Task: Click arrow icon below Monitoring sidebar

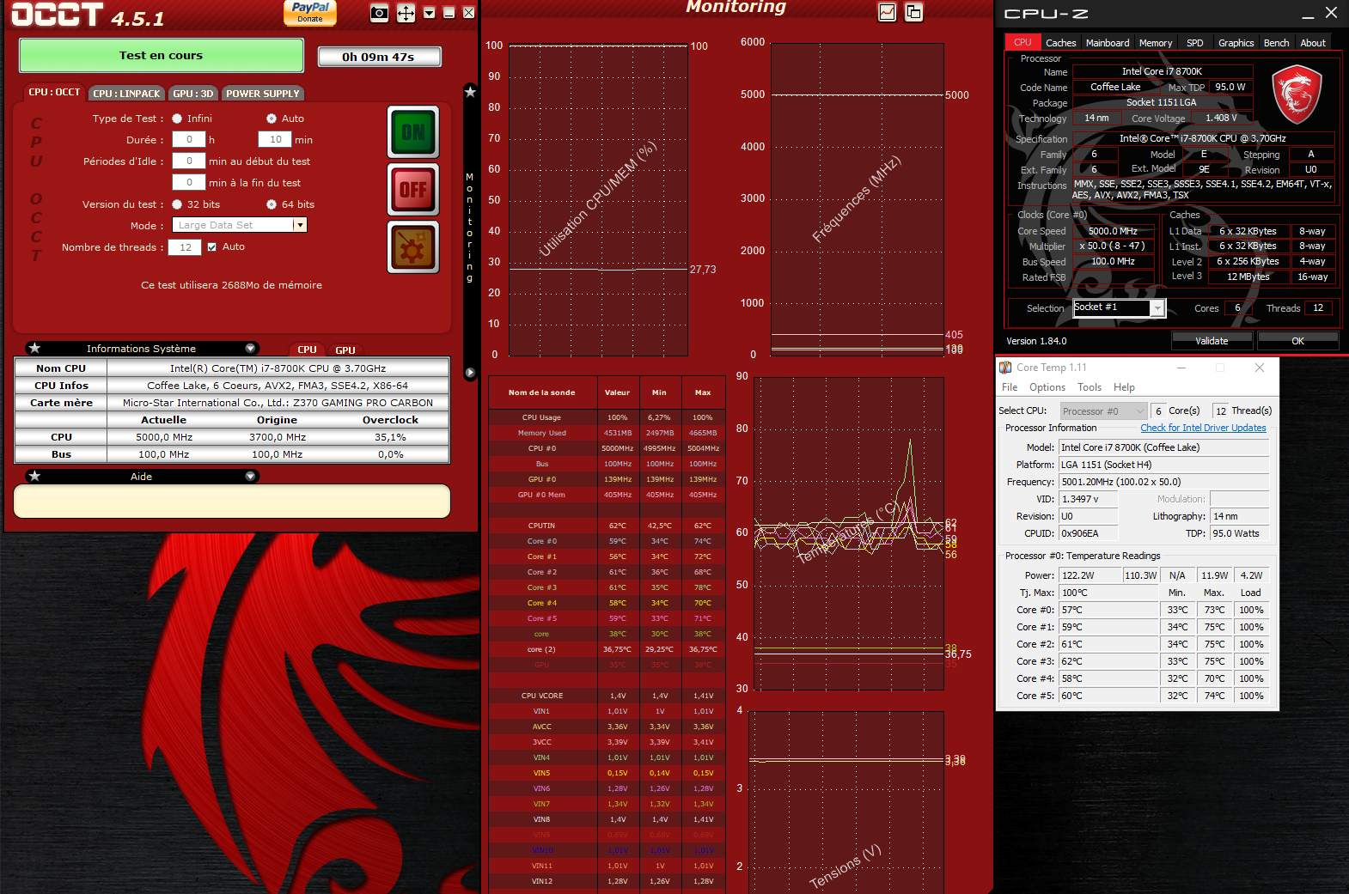Action: click(x=470, y=373)
